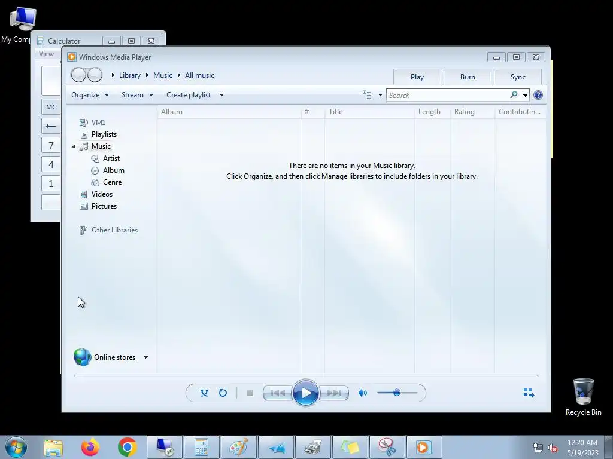Click the search magnifier icon
The width and height of the screenshot is (613, 459).
click(514, 95)
